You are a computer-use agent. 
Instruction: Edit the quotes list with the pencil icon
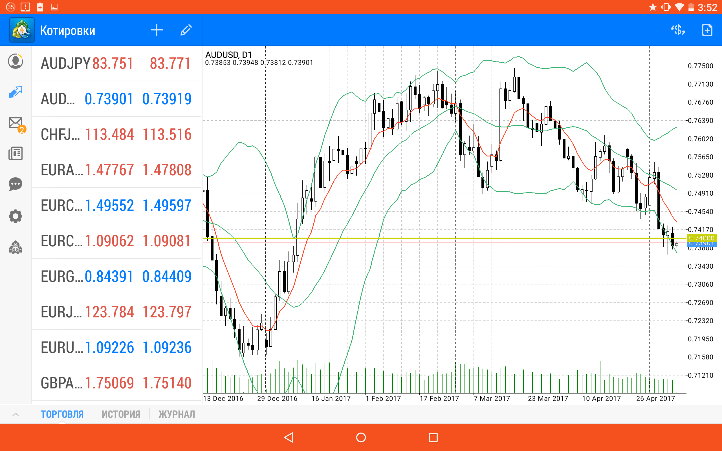(186, 30)
